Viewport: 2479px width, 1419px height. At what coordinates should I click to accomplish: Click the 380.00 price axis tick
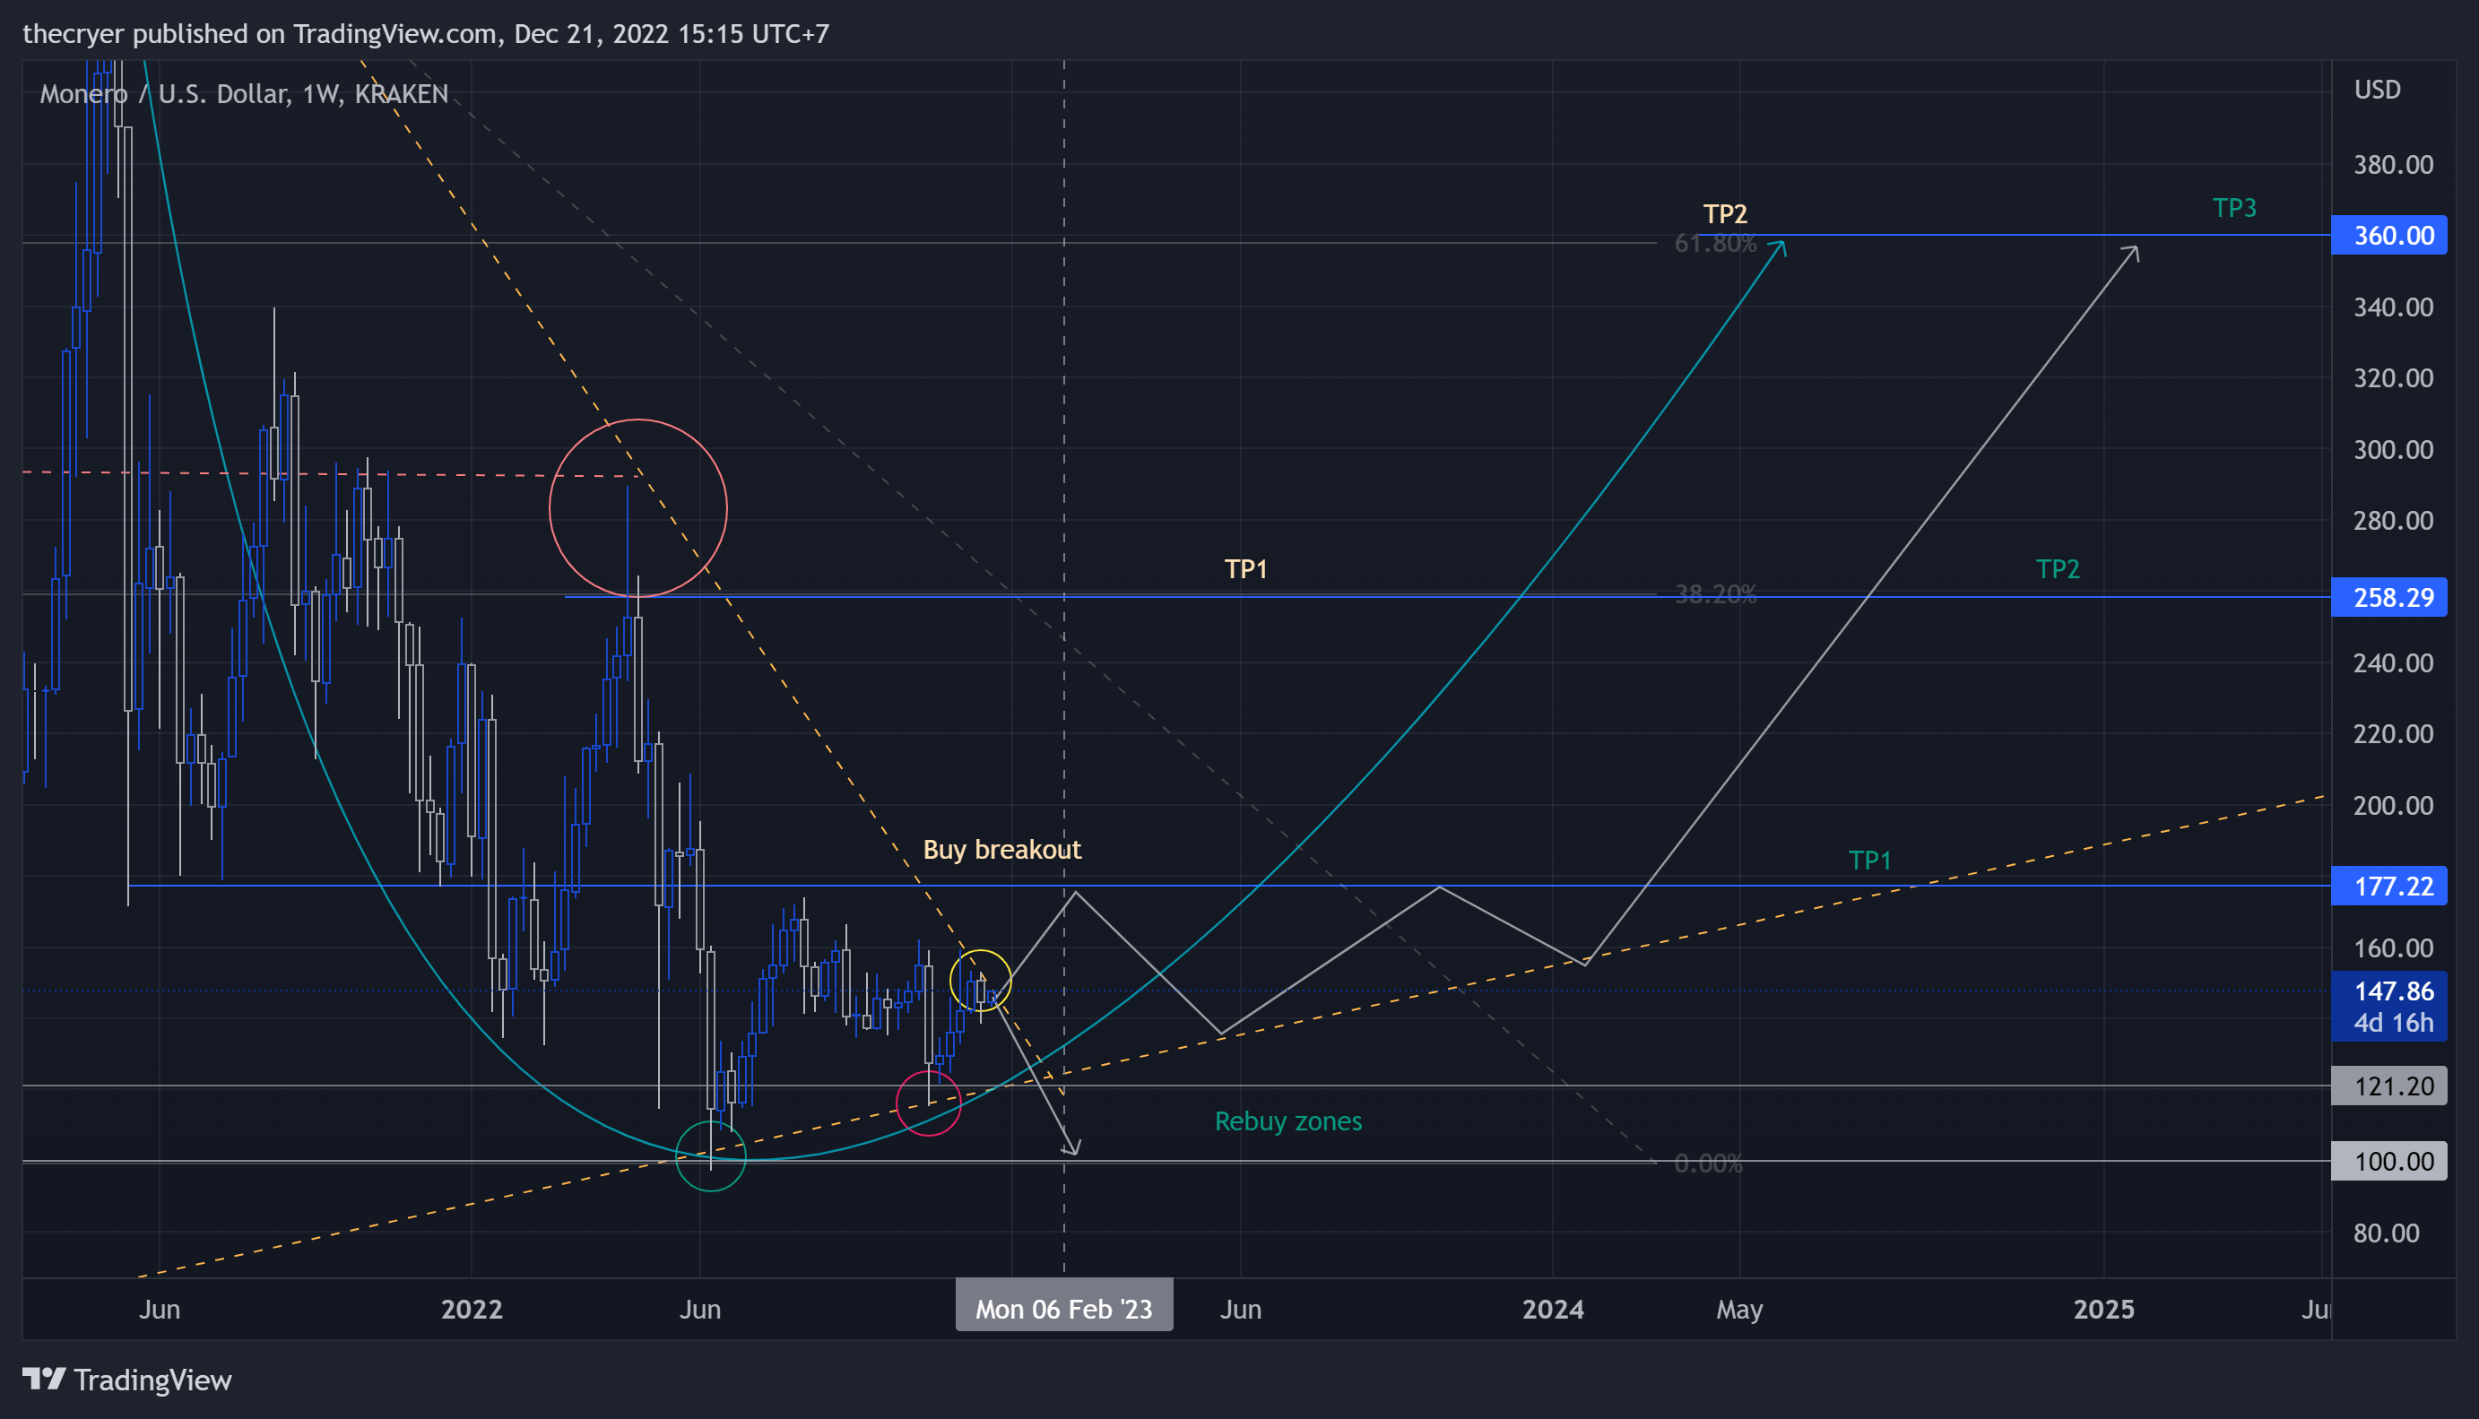point(2393,165)
